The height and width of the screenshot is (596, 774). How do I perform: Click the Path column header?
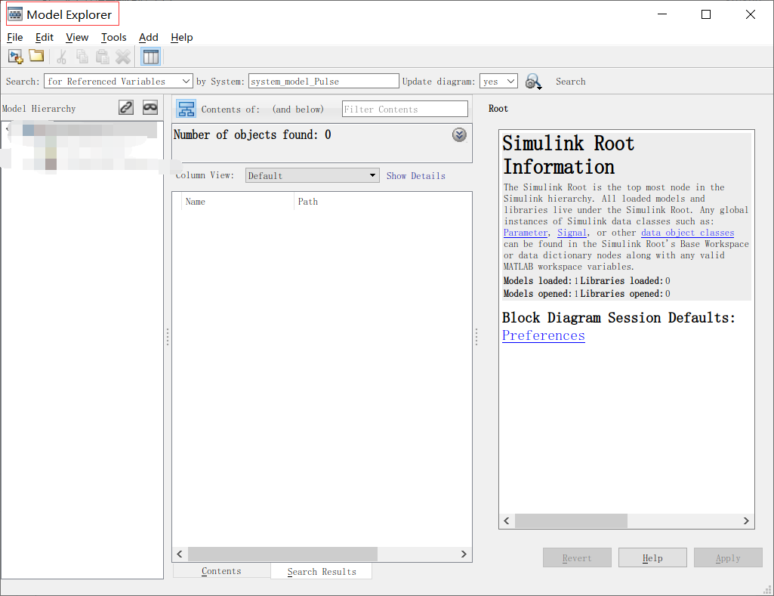point(383,202)
